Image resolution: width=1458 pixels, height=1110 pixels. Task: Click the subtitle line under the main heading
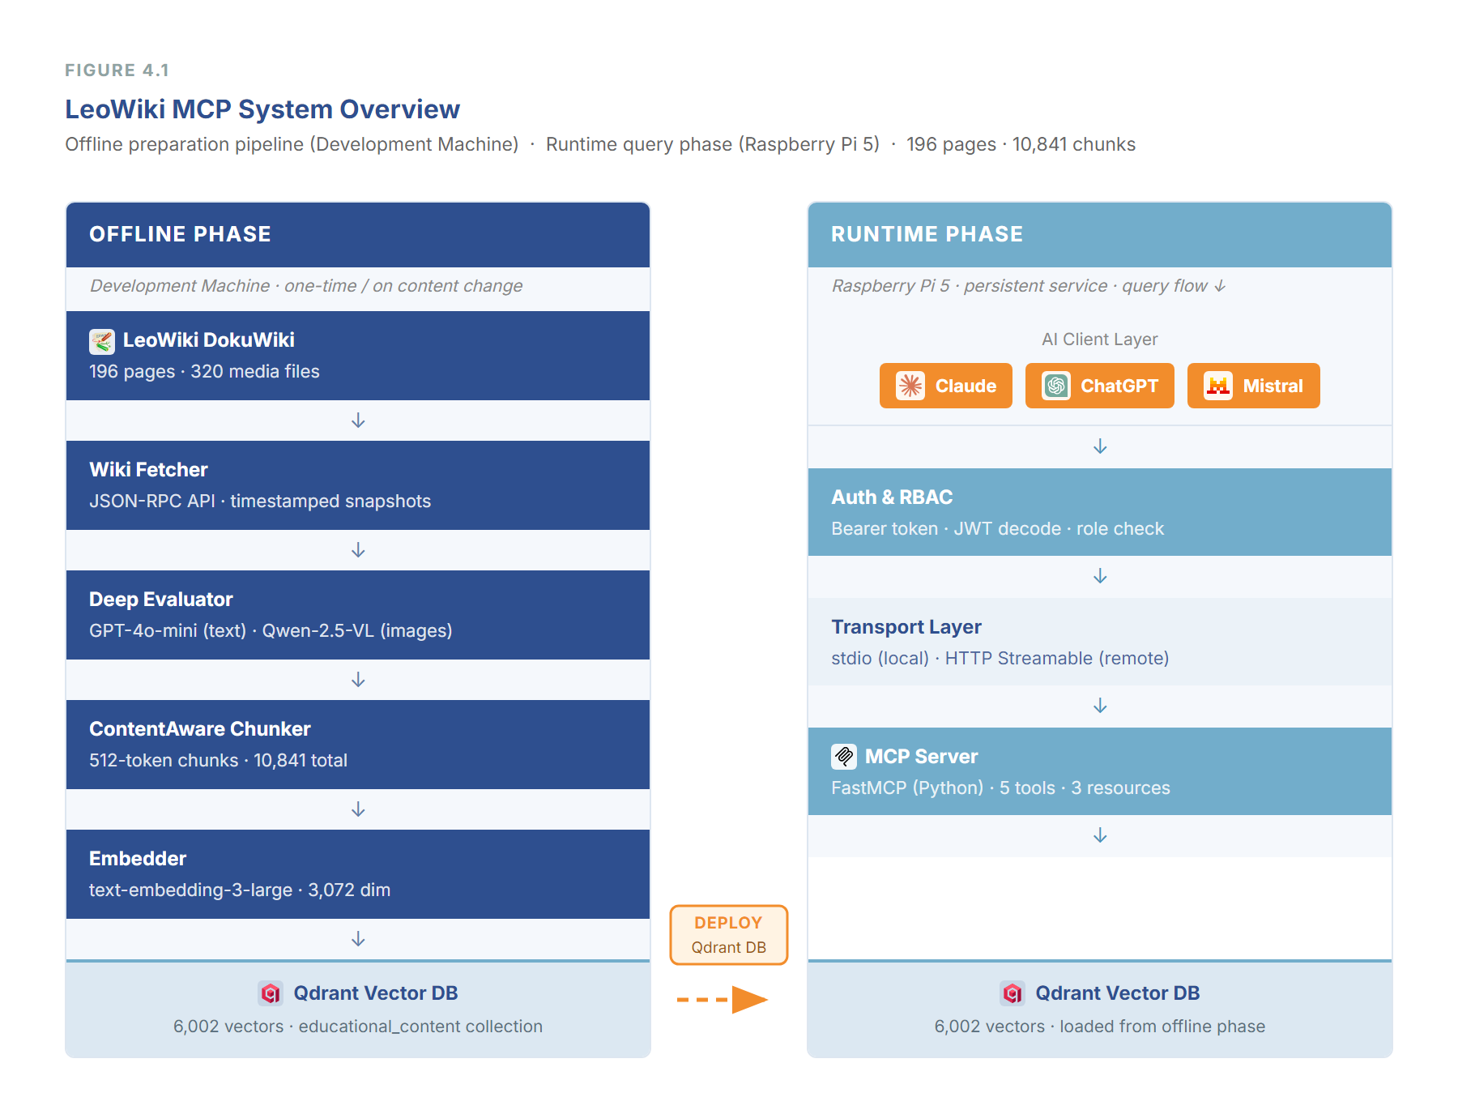600,144
